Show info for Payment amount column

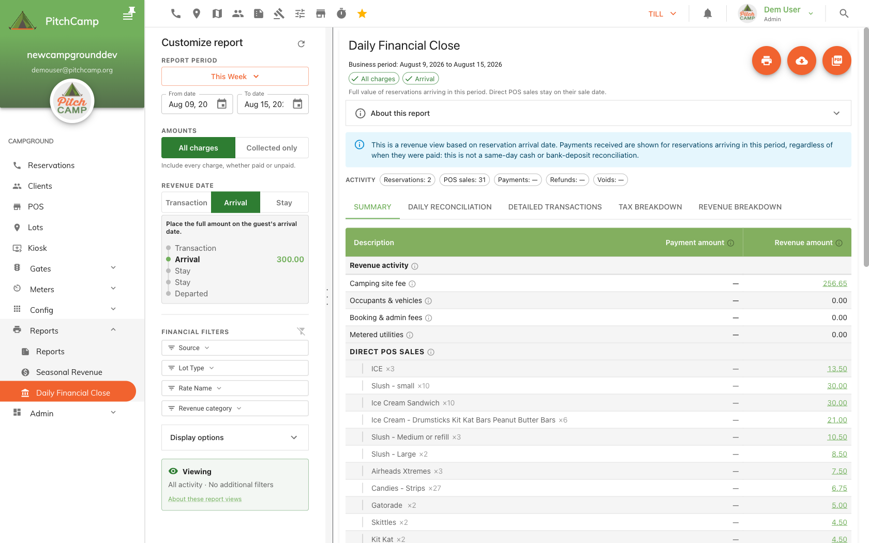click(731, 243)
